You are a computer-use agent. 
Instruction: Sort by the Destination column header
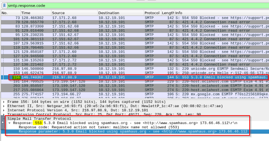121,13
